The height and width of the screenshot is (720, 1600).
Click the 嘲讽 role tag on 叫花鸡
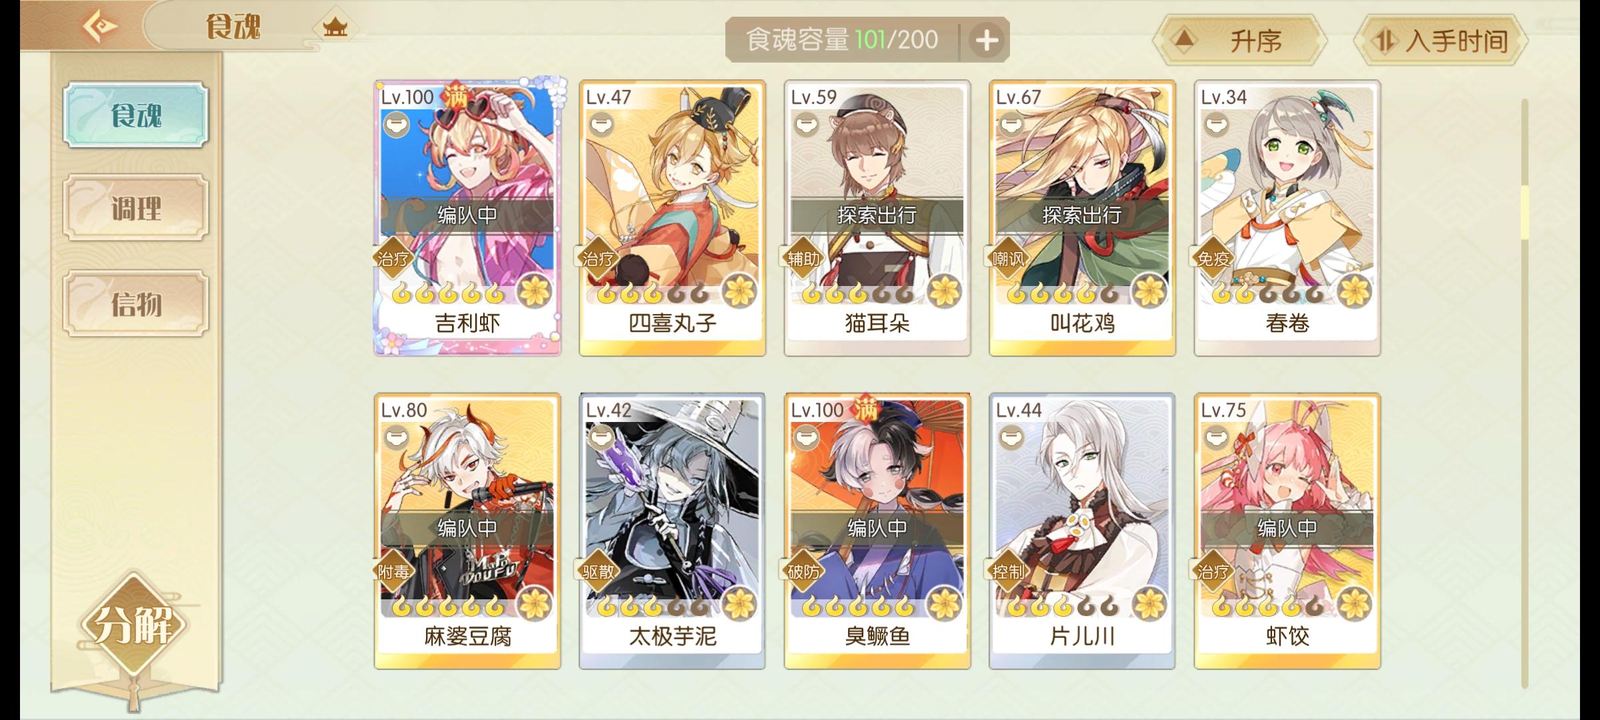(x=1008, y=258)
